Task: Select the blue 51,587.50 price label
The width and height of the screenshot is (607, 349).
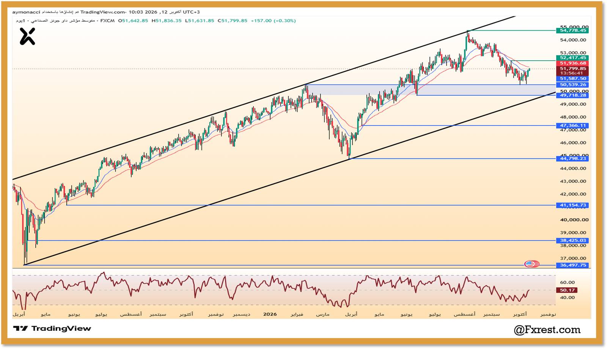Action: [x=573, y=79]
